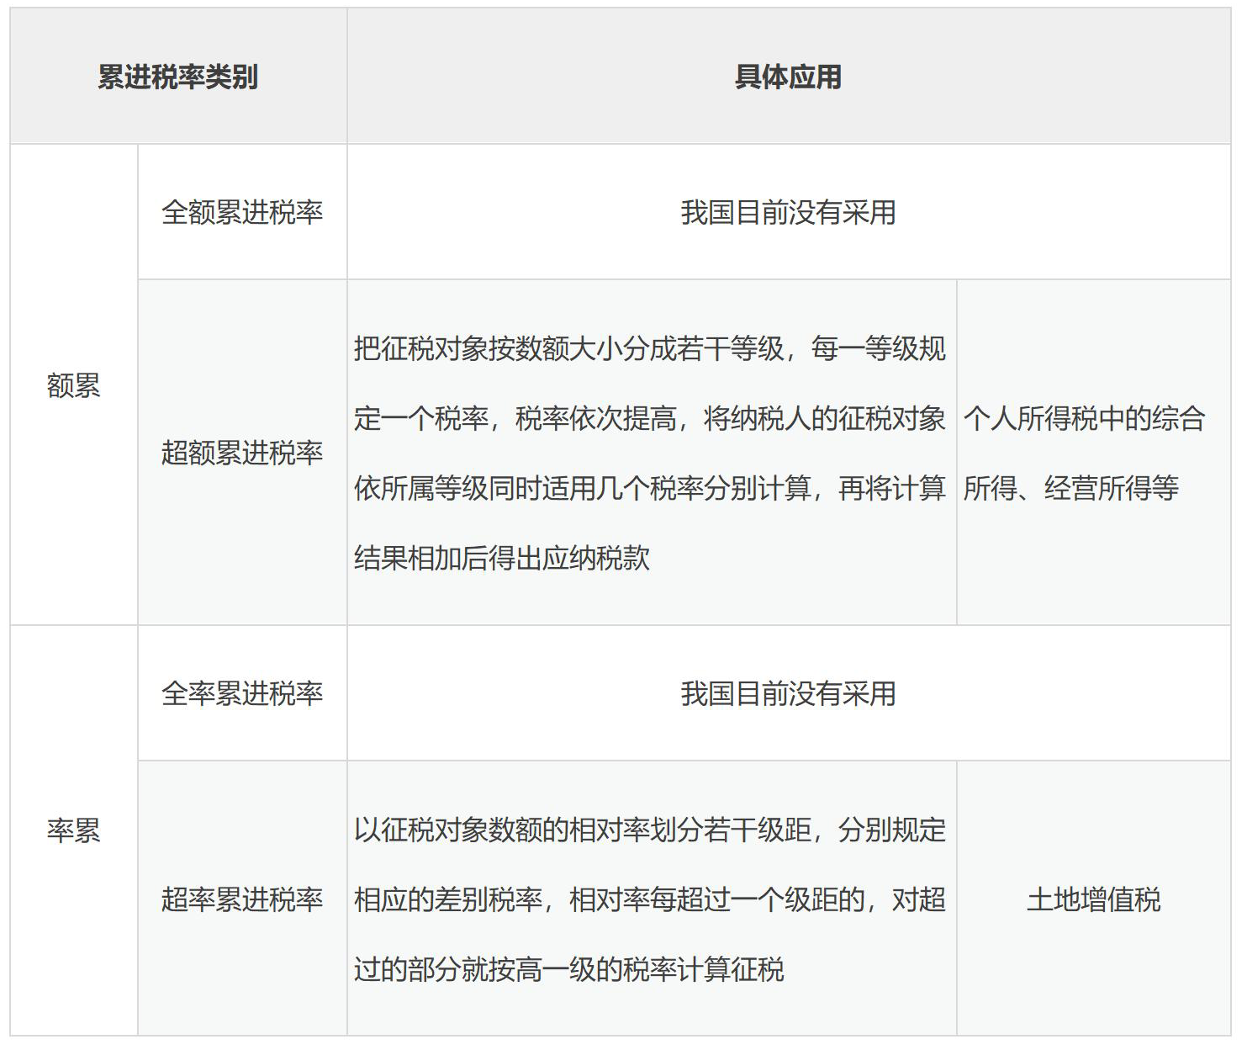Screen dimensions: 1247x1050
Task: Select the 额累 category cell
Action: [x=73, y=385]
